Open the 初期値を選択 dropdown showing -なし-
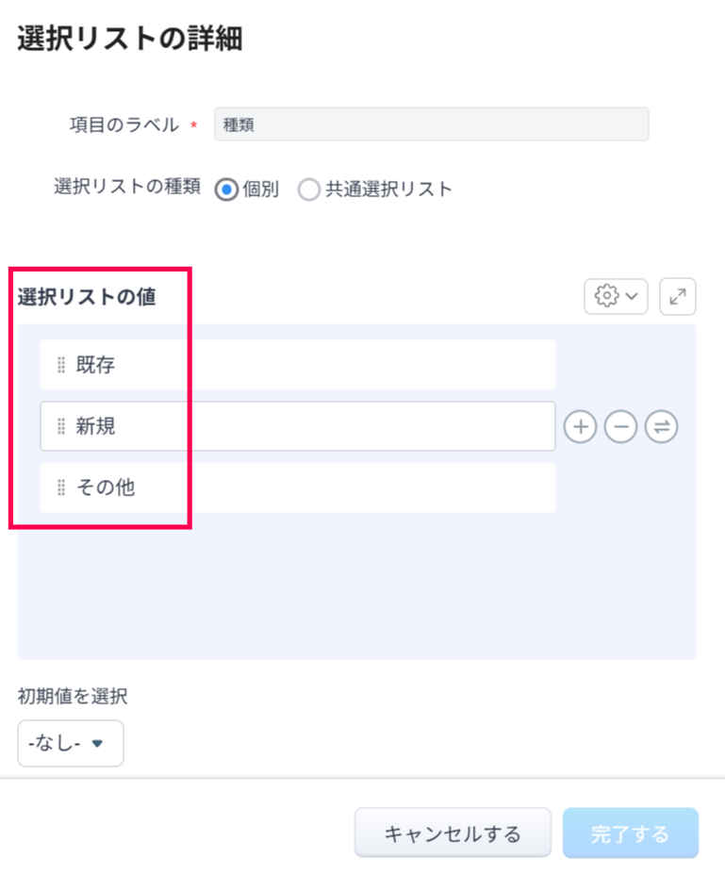725x874 pixels. 70,744
